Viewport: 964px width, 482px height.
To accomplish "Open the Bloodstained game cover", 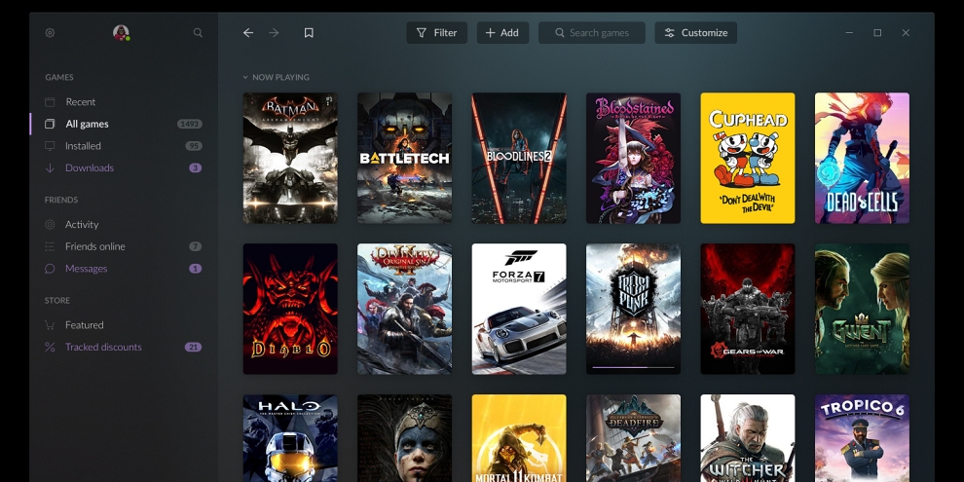I will (633, 158).
